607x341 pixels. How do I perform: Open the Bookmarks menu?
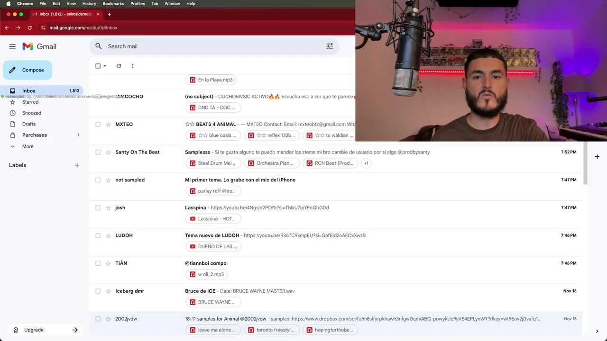113,3
